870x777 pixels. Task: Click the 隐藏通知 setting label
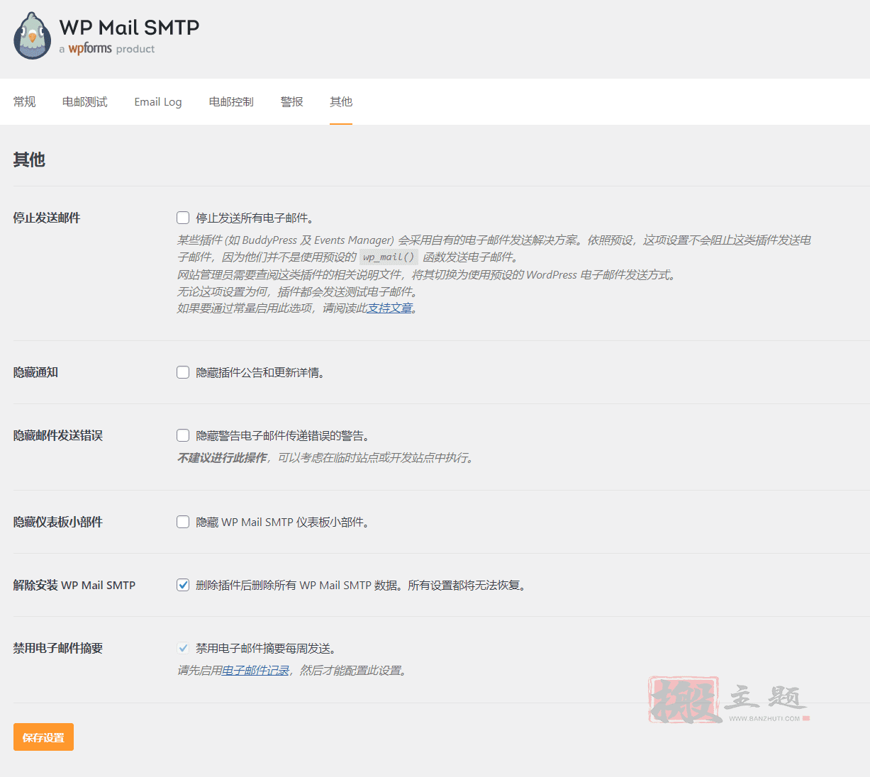click(35, 372)
